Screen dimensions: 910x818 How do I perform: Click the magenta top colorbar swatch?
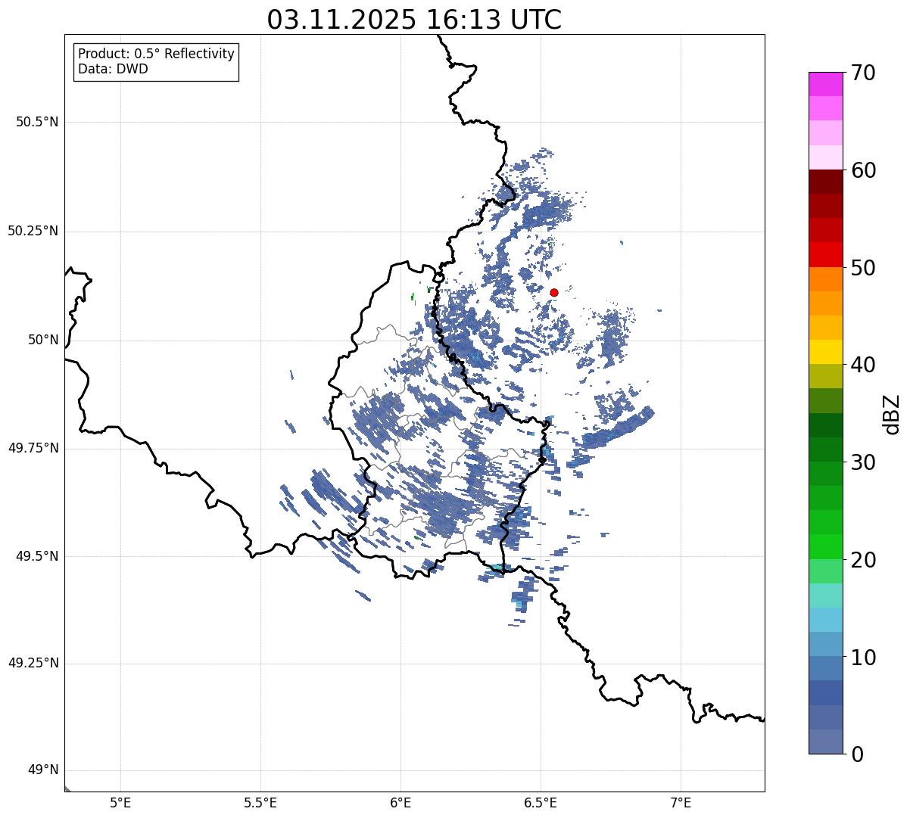pos(826,84)
